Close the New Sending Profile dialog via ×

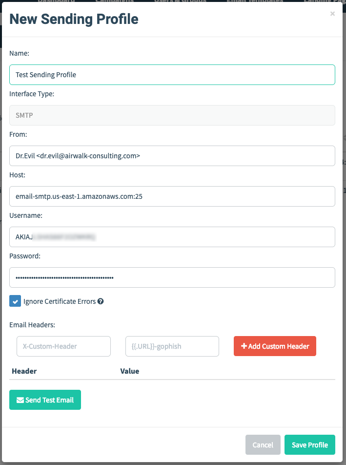332,14
